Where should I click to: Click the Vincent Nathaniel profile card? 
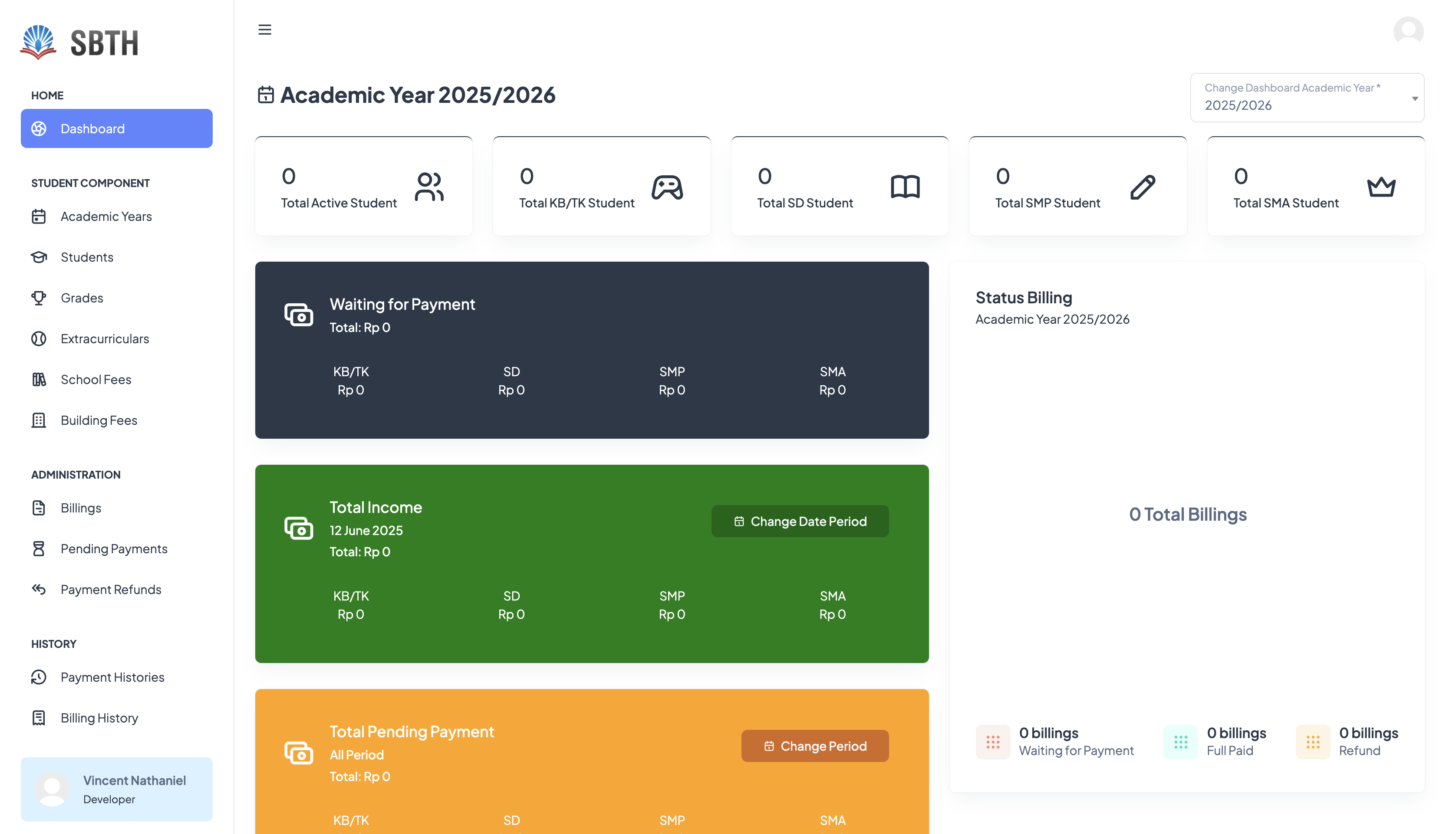tap(116, 789)
